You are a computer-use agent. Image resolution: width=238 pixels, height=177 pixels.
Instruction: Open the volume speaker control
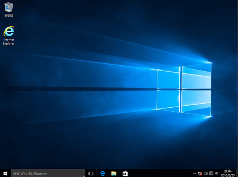click(205, 173)
